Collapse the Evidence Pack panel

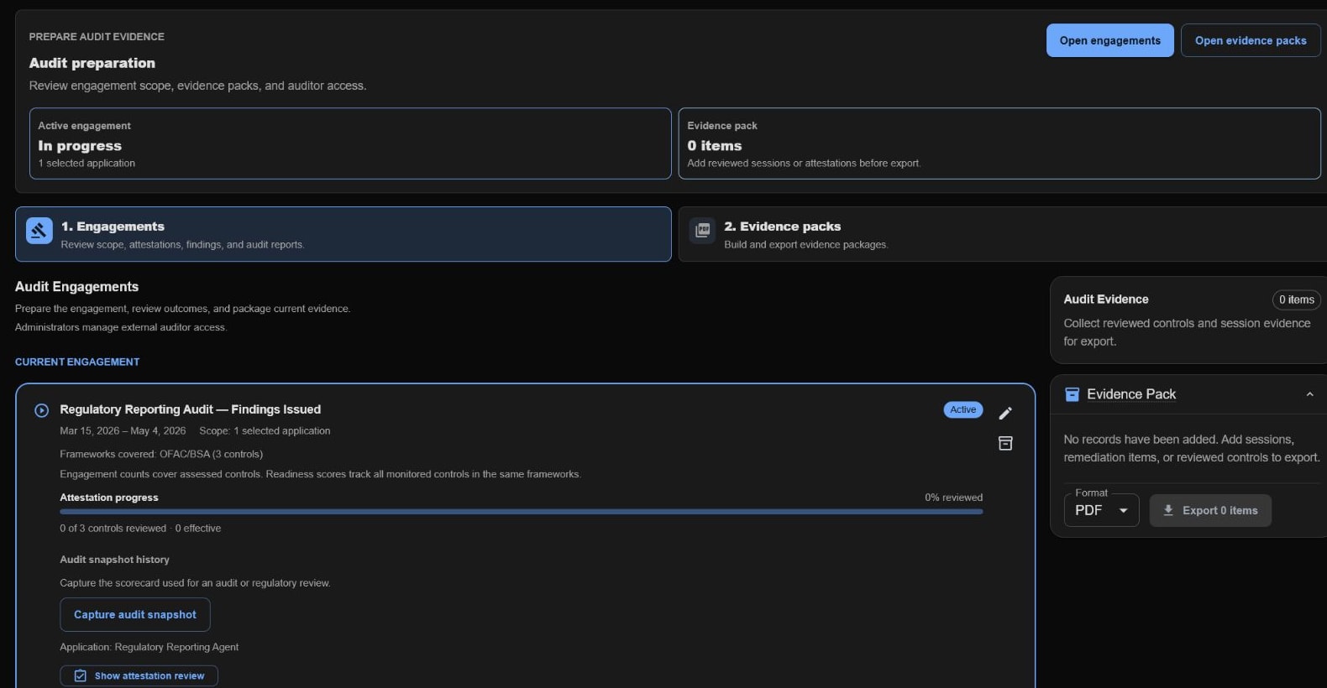pos(1309,394)
